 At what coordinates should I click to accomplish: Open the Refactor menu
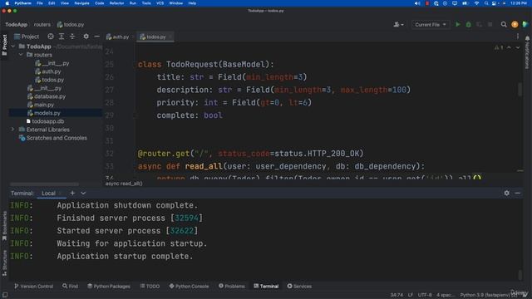click(x=116, y=3)
